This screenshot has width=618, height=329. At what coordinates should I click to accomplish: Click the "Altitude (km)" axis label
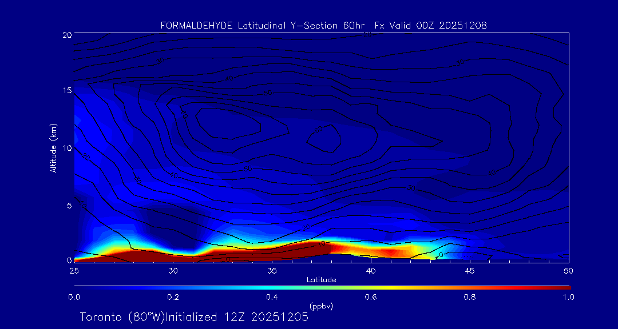(53, 147)
